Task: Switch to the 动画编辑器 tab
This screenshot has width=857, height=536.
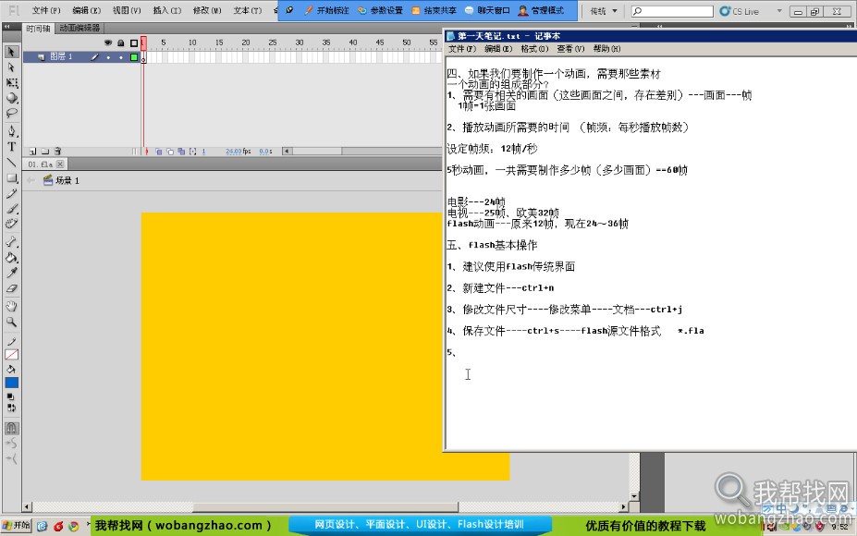Action: point(80,28)
